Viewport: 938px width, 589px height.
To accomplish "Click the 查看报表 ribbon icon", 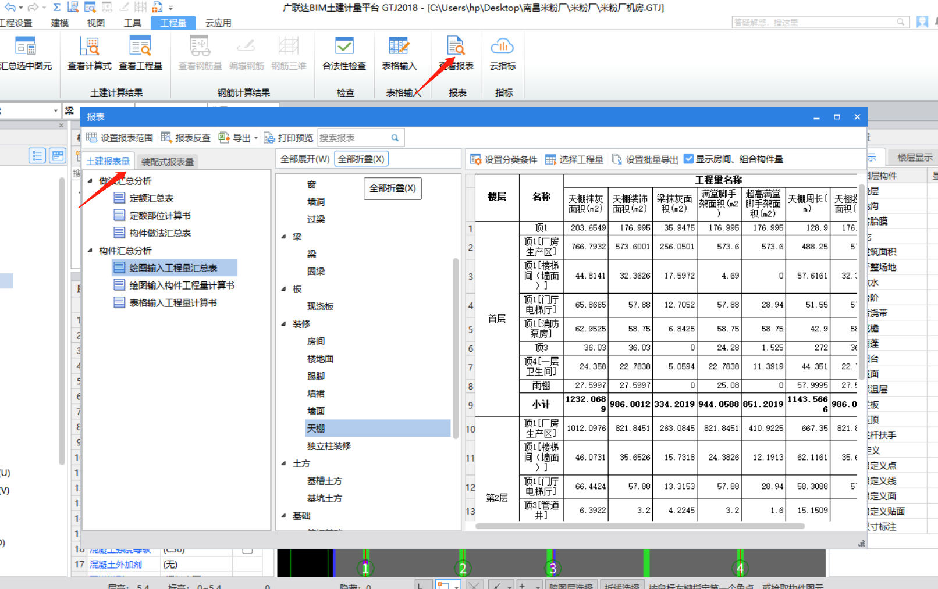I will (x=456, y=47).
